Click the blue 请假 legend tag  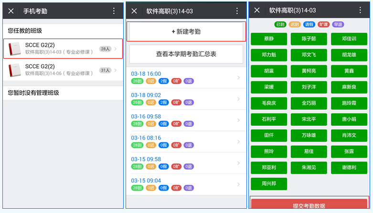click(309, 24)
